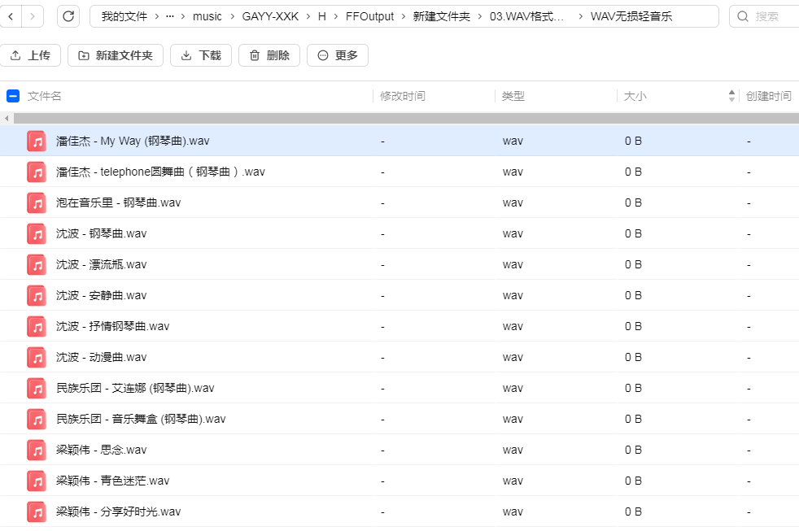799x531 pixels.
Task: Click the 删除 delete button
Action: [269, 55]
